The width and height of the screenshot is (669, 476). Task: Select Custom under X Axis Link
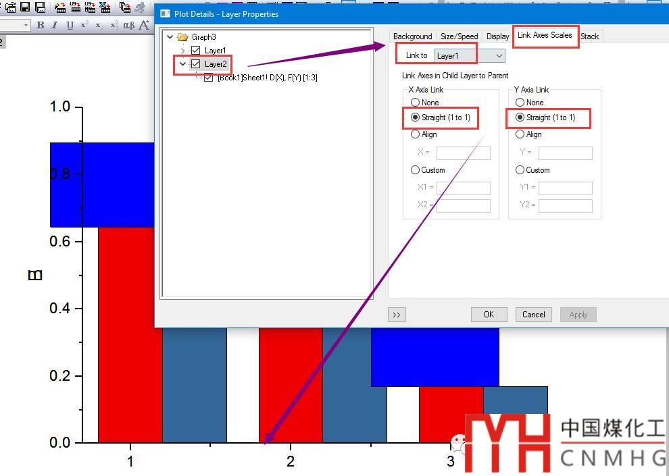tap(415, 170)
